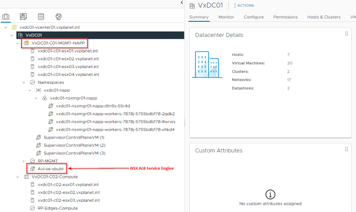Click the namespace icon beside vxdc01-napp
Image resolution: width=356 pixels, height=212 pixels.
click(39, 90)
